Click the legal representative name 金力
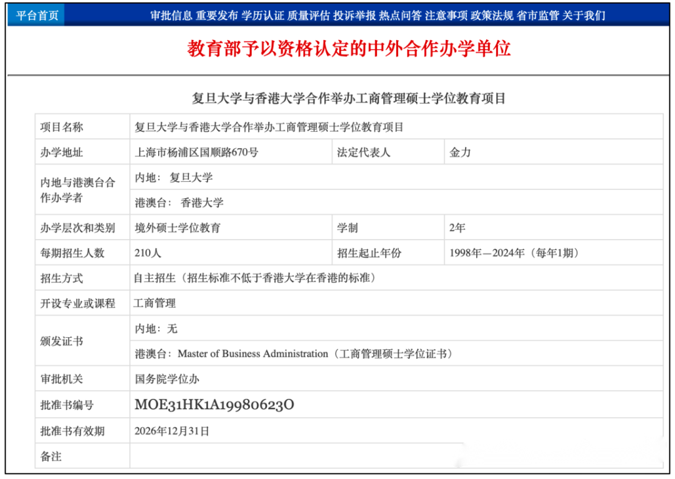This screenshot has width=675, height=479. point(460,152)
